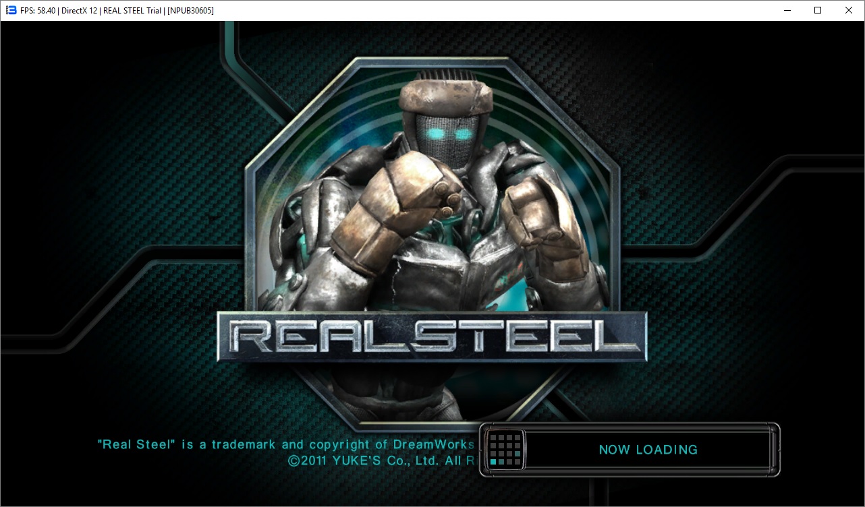Click the robot's glowing eye on the left
This screenshot has height=507, width=865.
[x=437, y=134]
